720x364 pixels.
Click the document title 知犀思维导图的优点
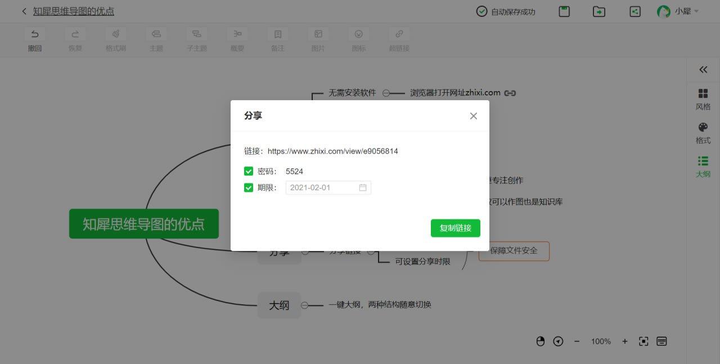click(74, 11)
